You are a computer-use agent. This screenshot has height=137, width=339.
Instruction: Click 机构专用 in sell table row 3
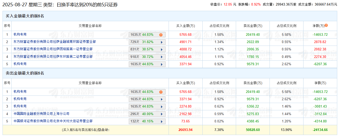tap(20, 106)
